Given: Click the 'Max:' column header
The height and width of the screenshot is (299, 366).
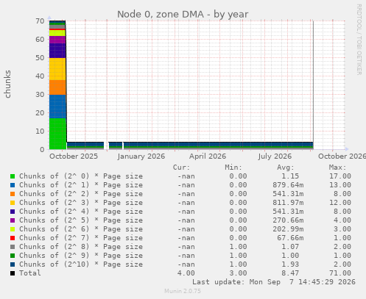Looking at the screenshot, I should coord(337,167).
